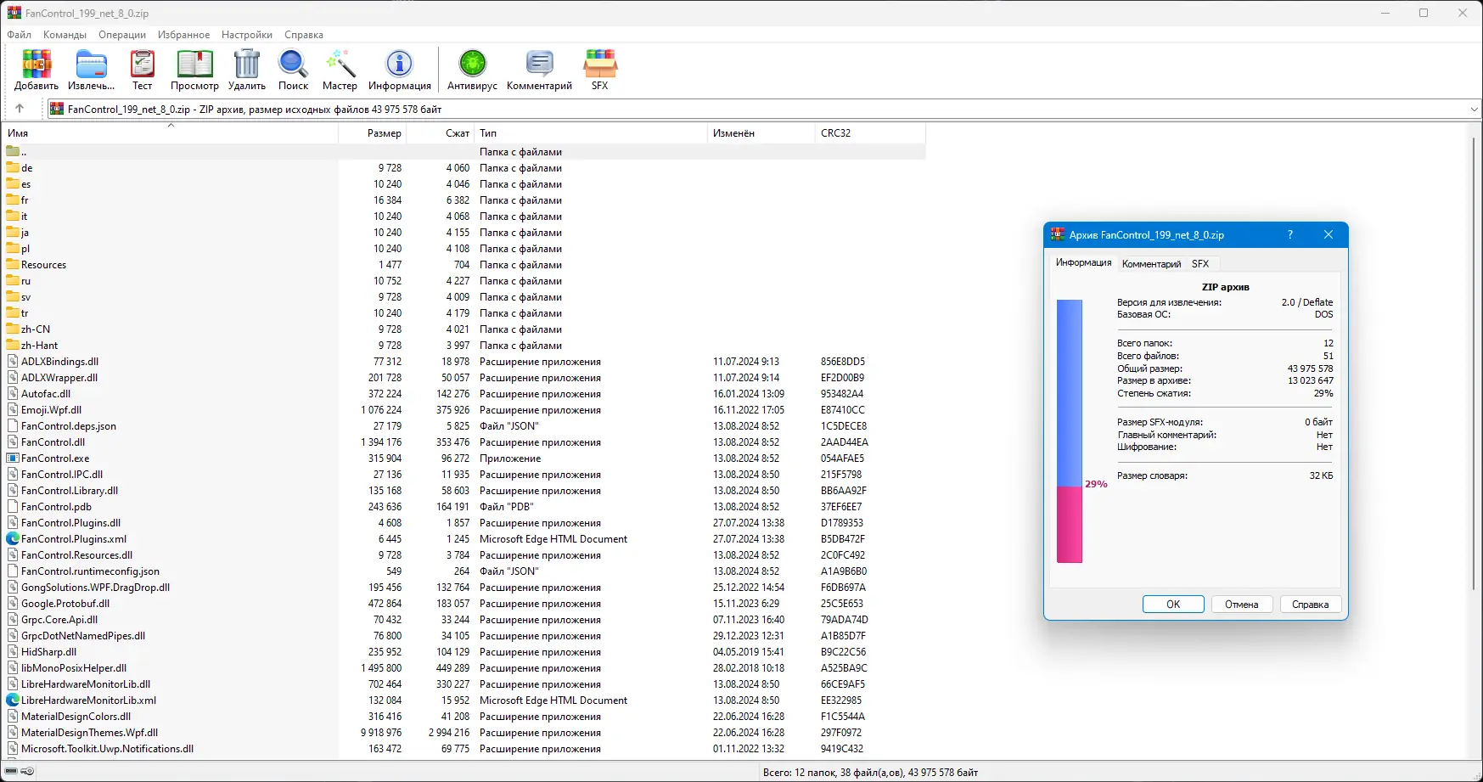Confirm dialog with the OK button
The width and height of the screenshot is (1483, 782).
(1173, 605)
